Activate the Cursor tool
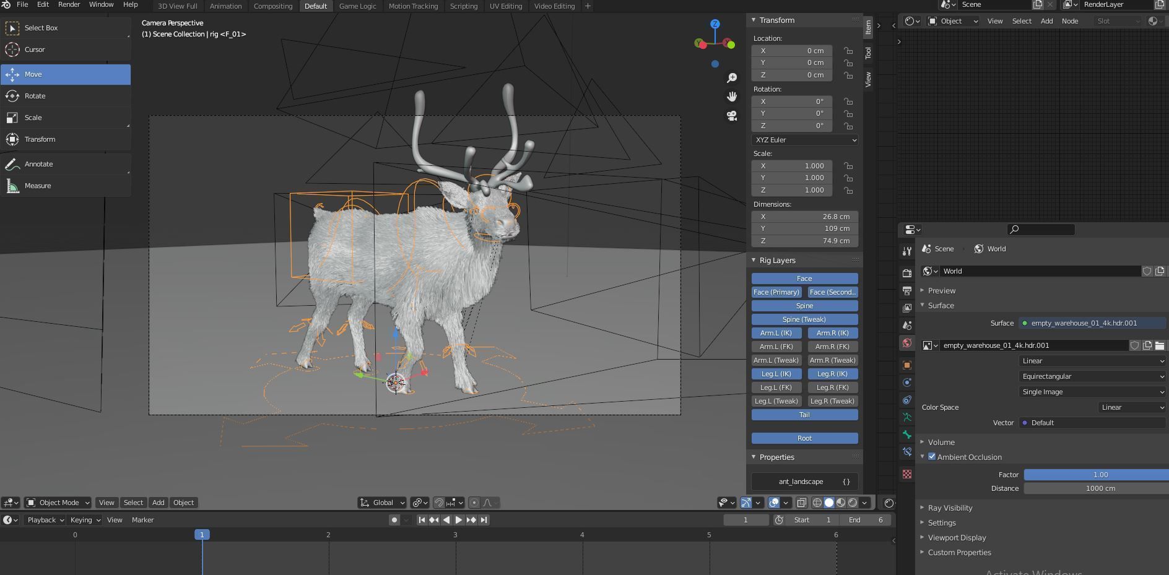 pos(66,50)
